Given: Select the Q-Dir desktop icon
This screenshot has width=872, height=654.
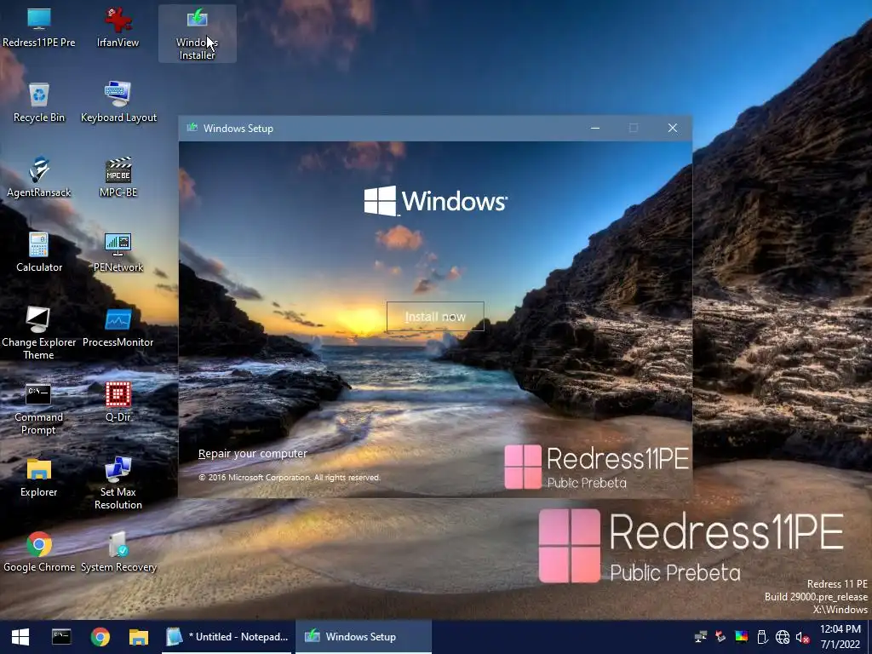Looking at the screenshot, I should click(118, 402).
